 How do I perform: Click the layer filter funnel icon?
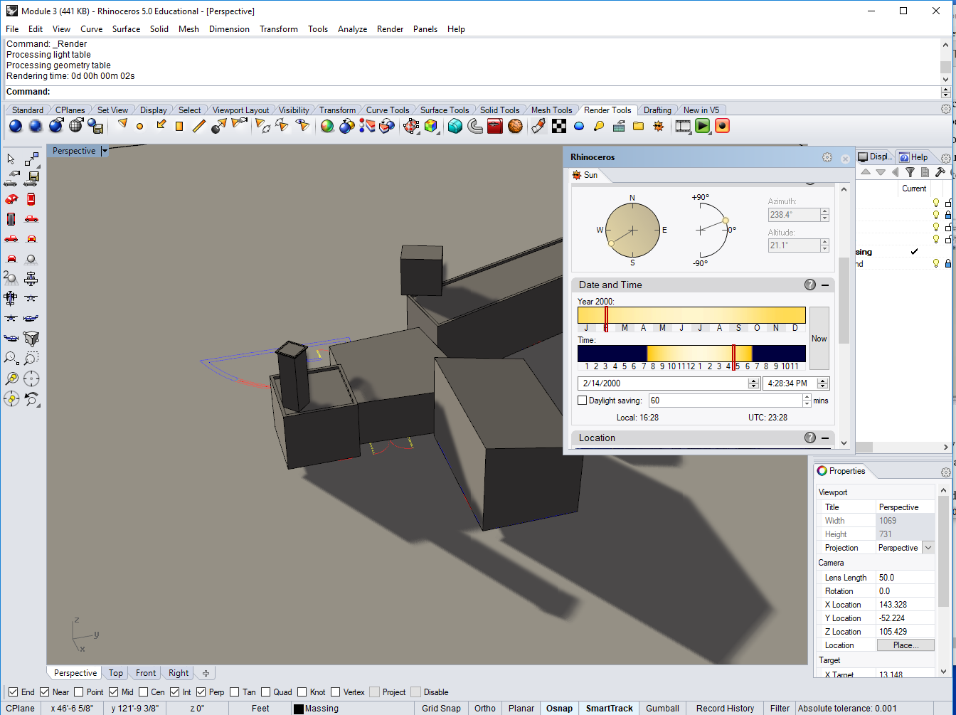910,172
